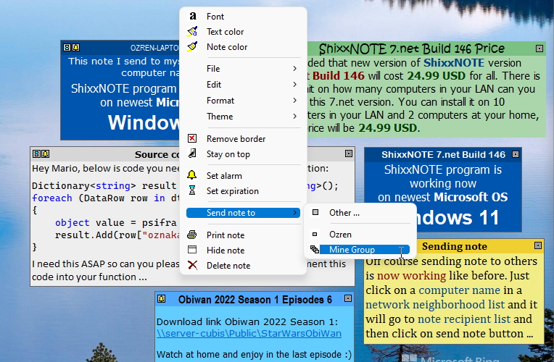Open the File menu entry
This screenshot has height=362, width=554.
click(x=243, y=69)
